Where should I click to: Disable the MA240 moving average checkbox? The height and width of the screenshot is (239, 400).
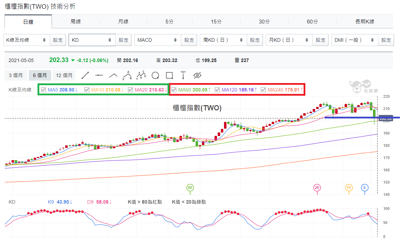263,90
